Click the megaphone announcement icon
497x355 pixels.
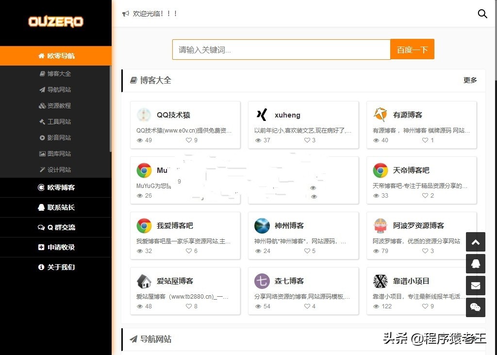126,14
